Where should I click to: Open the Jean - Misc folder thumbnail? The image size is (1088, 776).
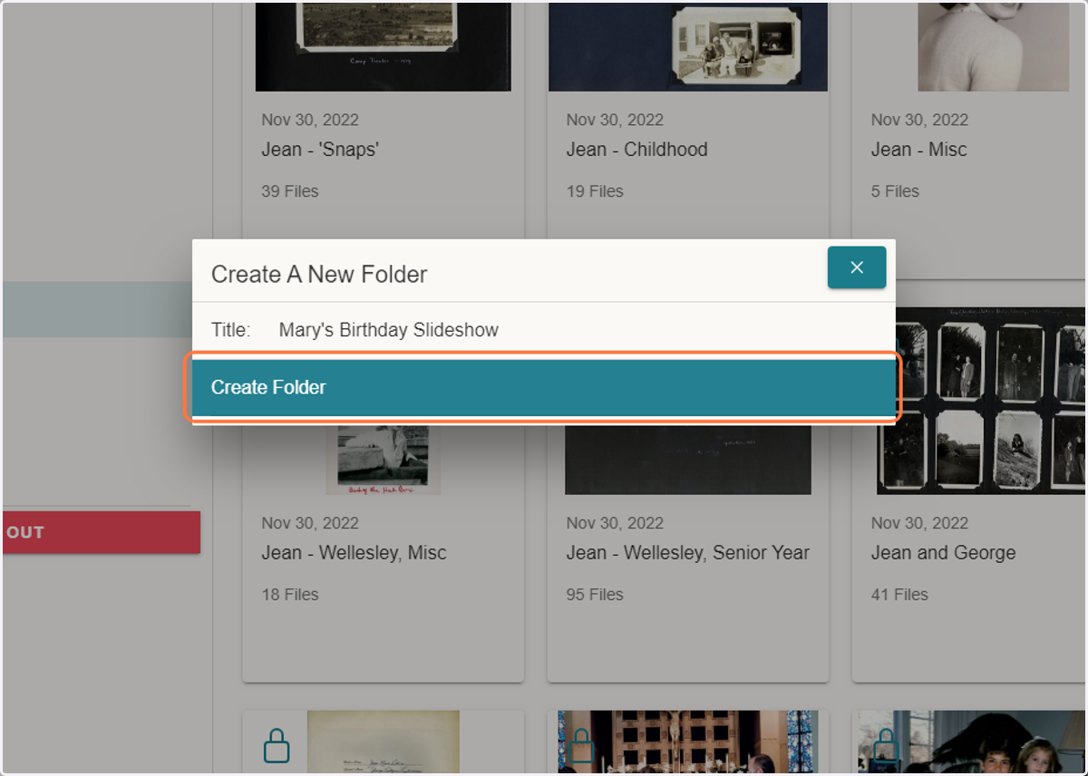click(x=993, y=45)
